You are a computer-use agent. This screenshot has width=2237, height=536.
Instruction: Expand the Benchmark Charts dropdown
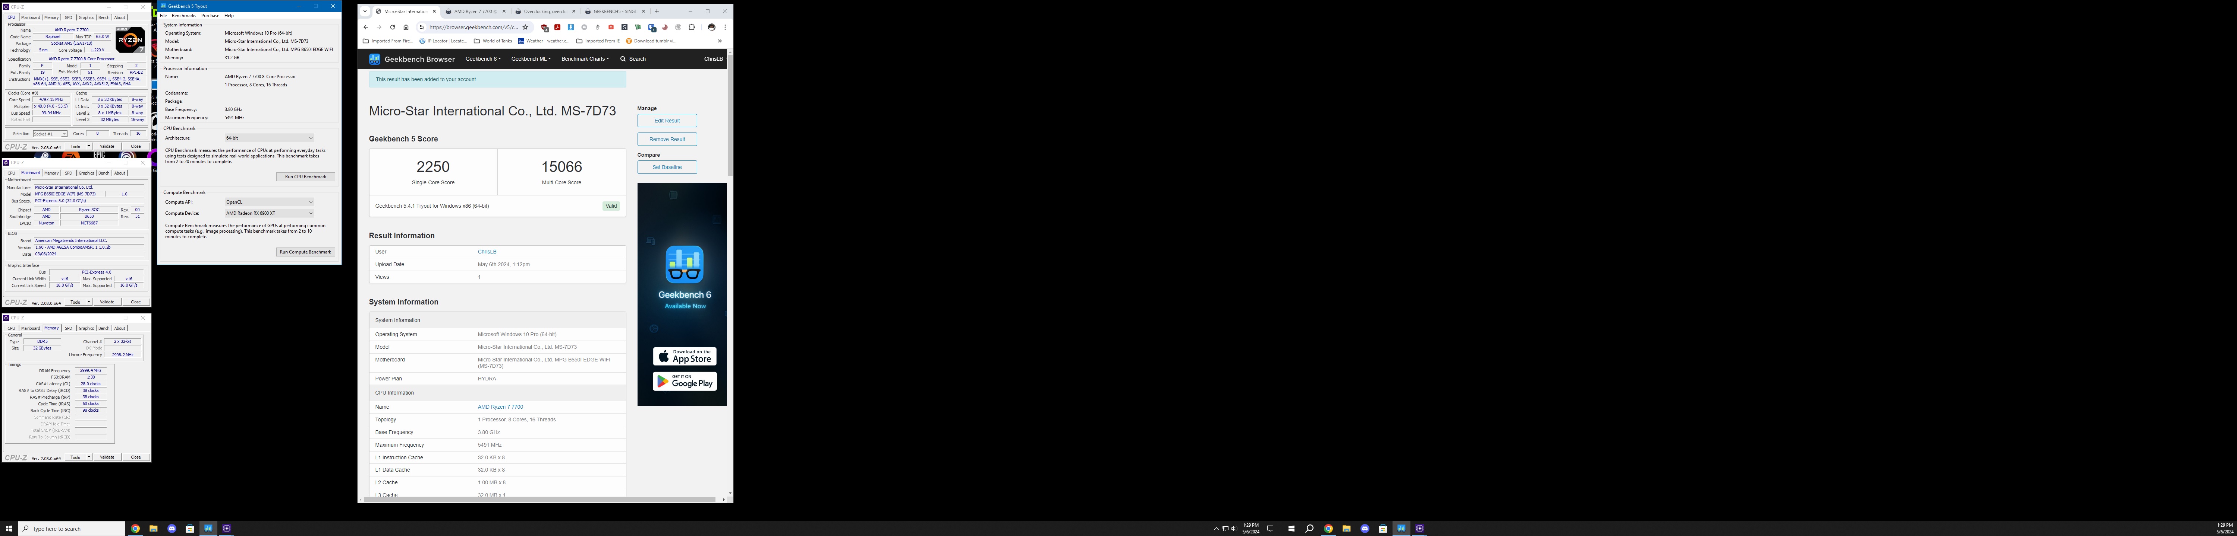pyautogui.click(x=585, y=59)
